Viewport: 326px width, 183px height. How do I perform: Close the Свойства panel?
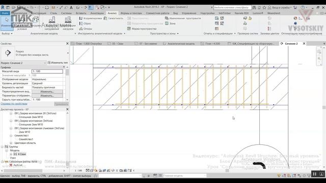coord(67,44)
